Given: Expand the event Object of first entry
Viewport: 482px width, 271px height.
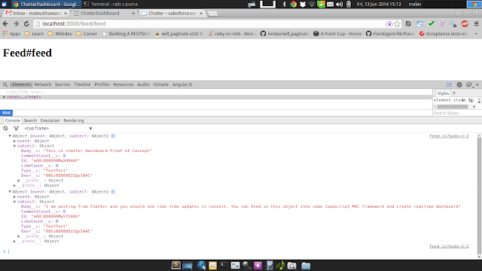Looking at the screenshot, I should pyautogui.click(x=14, y=141).
